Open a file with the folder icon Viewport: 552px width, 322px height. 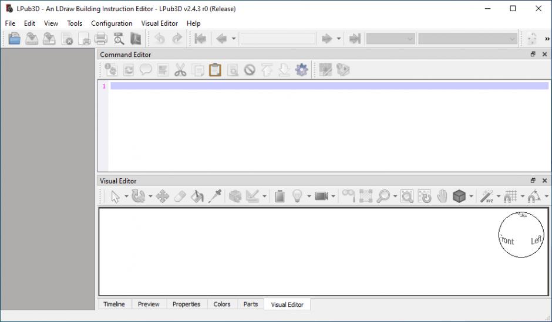point(14,38)
